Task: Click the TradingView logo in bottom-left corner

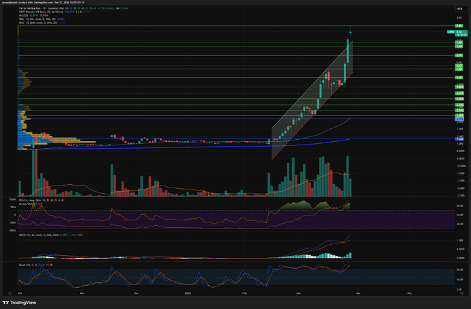Action: click(x=19, y=302)
